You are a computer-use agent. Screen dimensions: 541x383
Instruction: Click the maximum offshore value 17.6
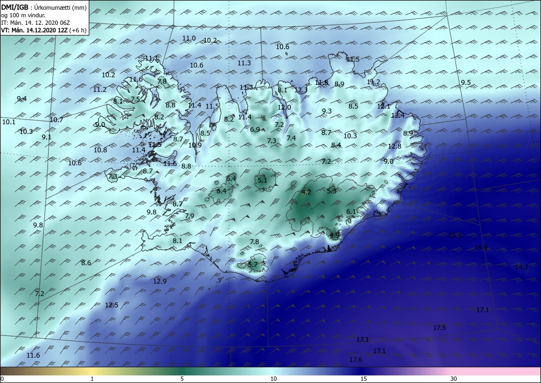click(x=356, y=360)
